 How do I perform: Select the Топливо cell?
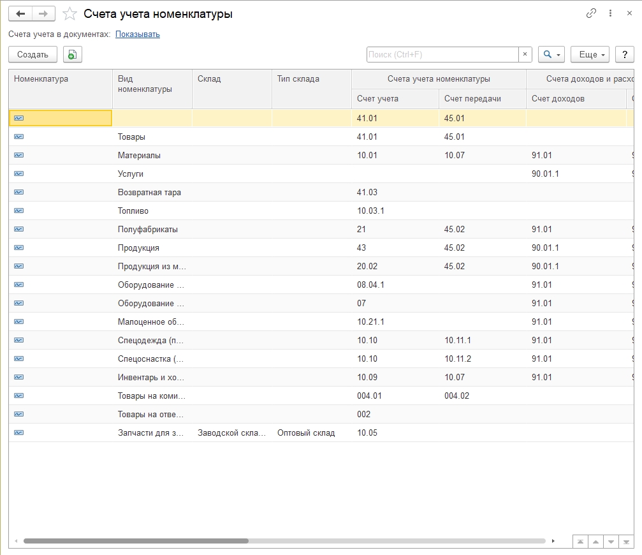152,211
